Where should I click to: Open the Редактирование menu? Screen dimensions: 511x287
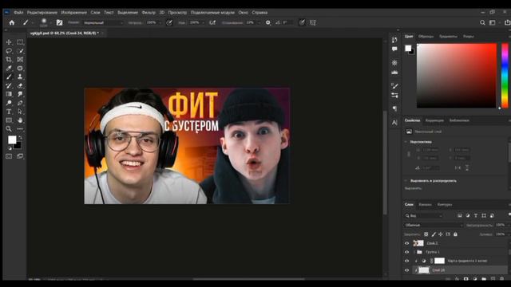[x=42, y=13]
